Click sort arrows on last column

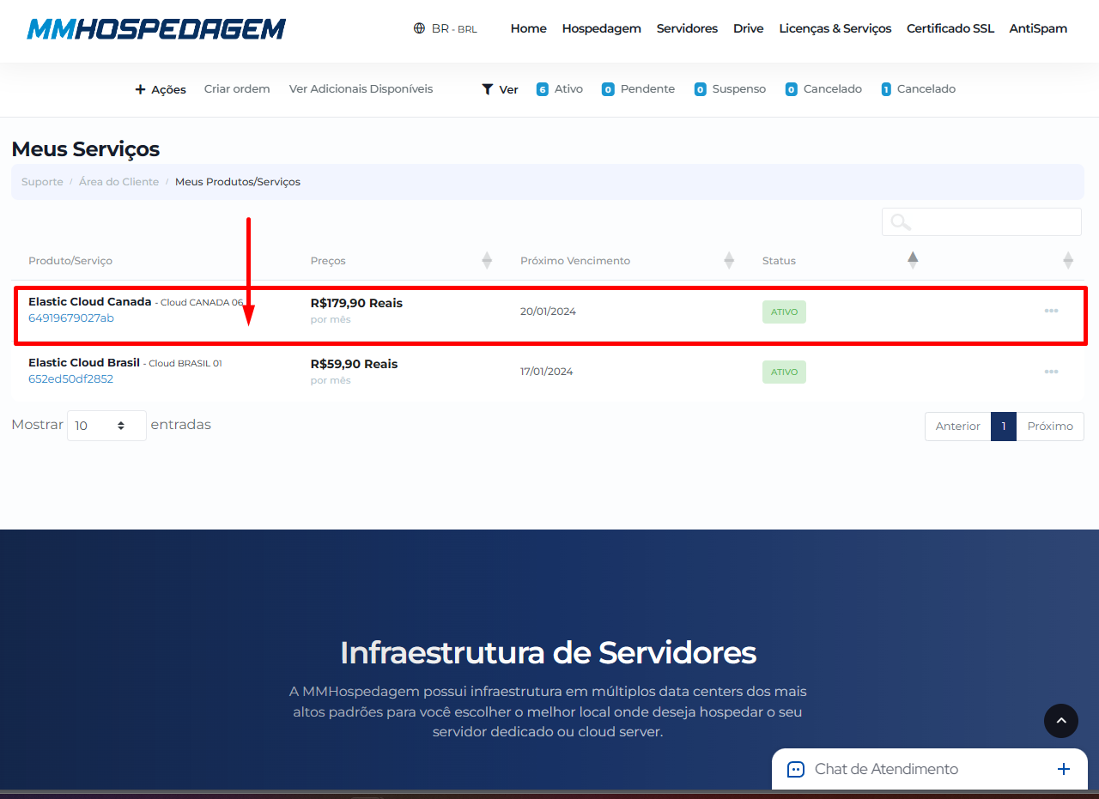click(1068, 260)
